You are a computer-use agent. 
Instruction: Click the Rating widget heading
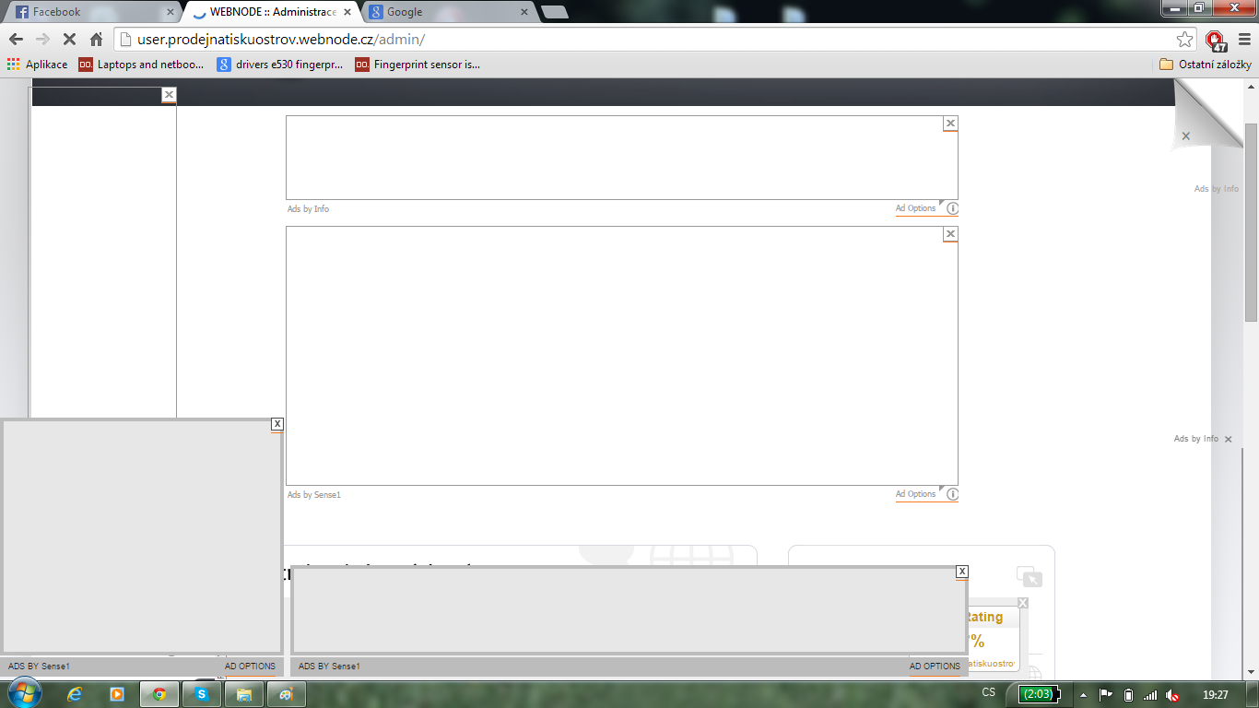tap(983, 618)
